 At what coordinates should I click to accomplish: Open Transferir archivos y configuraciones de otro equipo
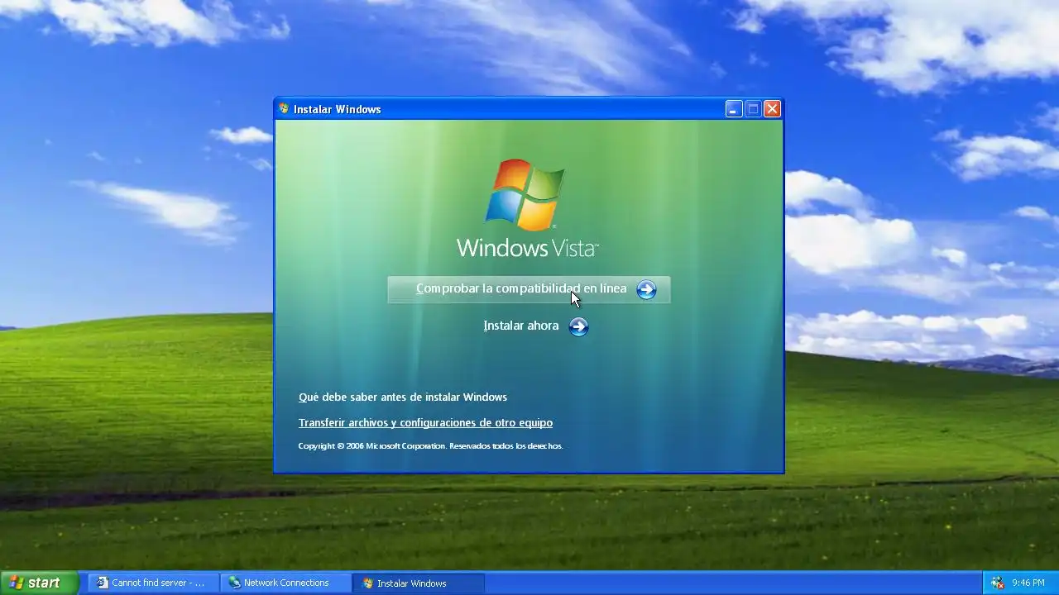(425, 423)
